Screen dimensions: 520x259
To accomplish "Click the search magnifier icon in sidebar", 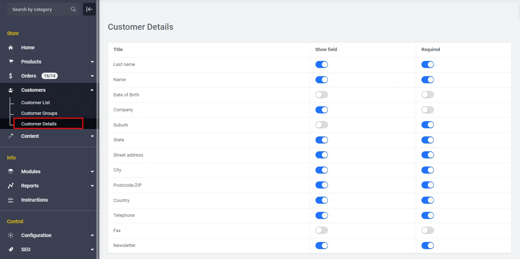I will tap(73, 10).
